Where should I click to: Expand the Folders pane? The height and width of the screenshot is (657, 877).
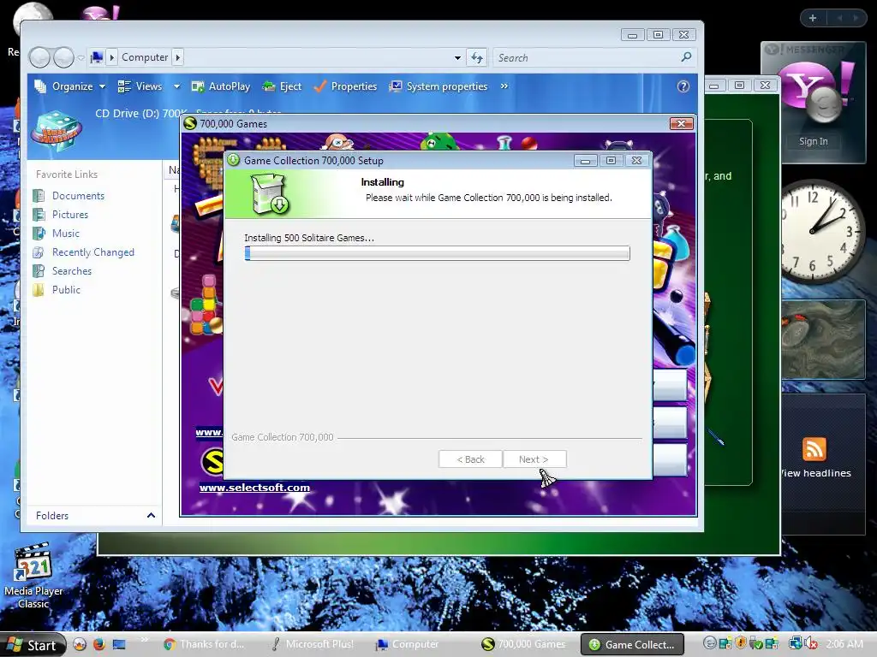151,515
